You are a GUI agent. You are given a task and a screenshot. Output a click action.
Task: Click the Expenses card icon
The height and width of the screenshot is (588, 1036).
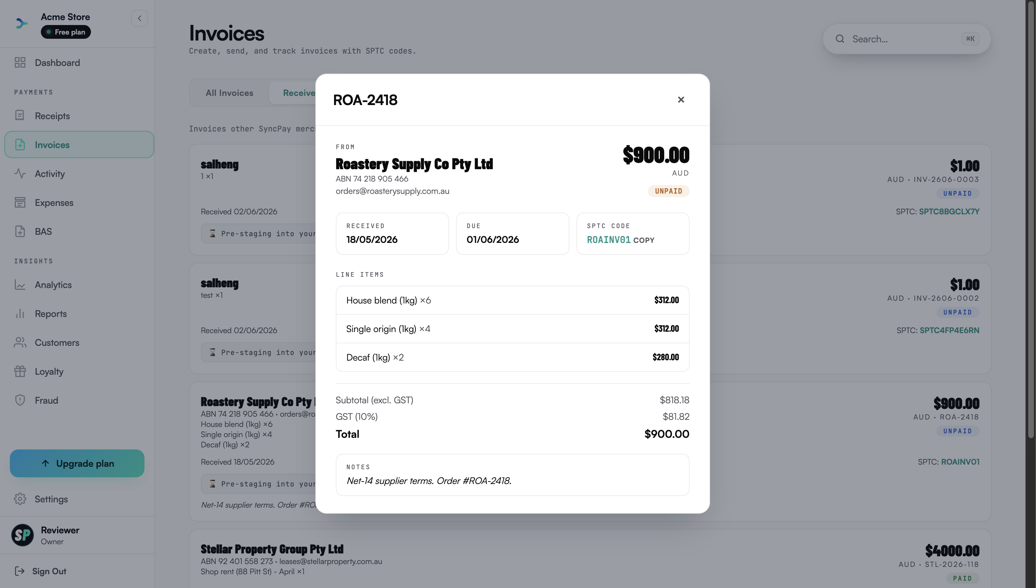(x=20, y=202)
